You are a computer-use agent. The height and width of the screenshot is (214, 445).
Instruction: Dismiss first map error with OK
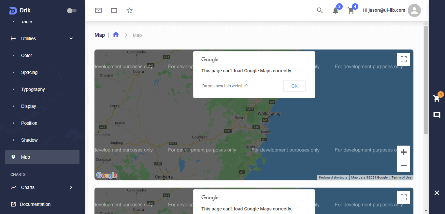pos(294,86)
